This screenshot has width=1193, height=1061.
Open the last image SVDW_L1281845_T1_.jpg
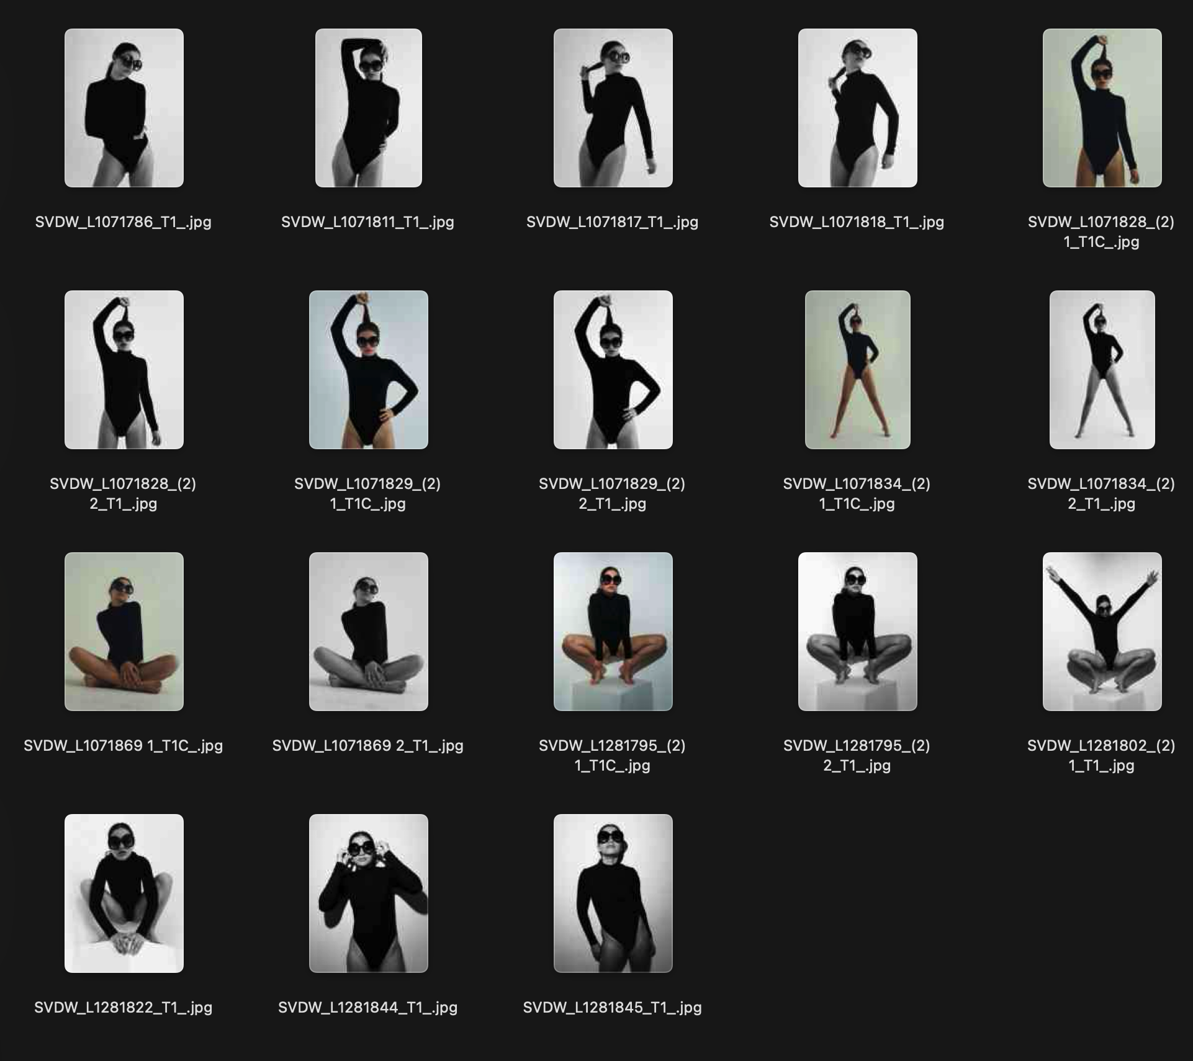pyautogui.click(x=611, y=893)
